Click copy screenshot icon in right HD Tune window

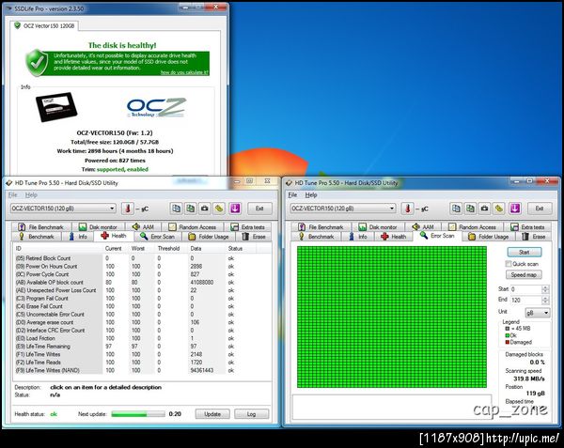click(x=470, y=209)
